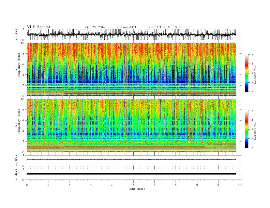
Task: Click the time-axis tick label "9"
Action: 218,185
